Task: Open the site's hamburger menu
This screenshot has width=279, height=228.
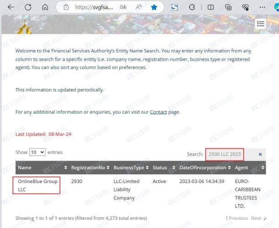Action: point(261,23)
